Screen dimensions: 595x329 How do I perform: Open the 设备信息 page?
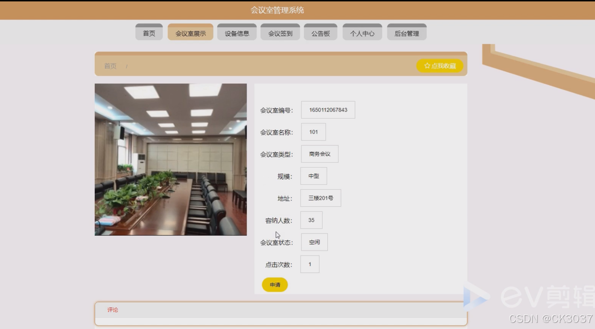[x=236, y=32]
